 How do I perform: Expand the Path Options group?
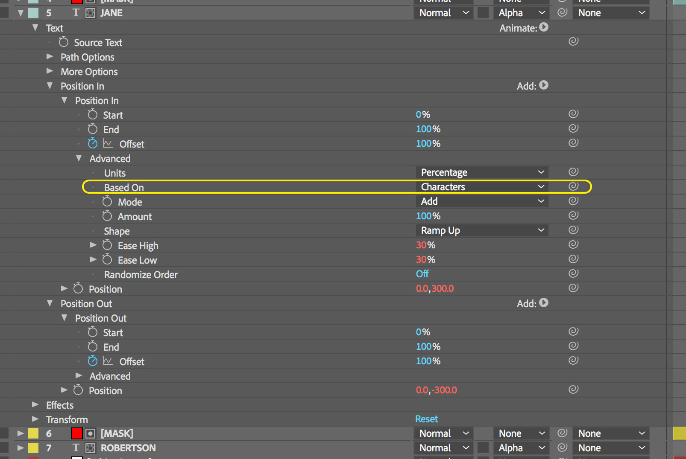(50, 57)
